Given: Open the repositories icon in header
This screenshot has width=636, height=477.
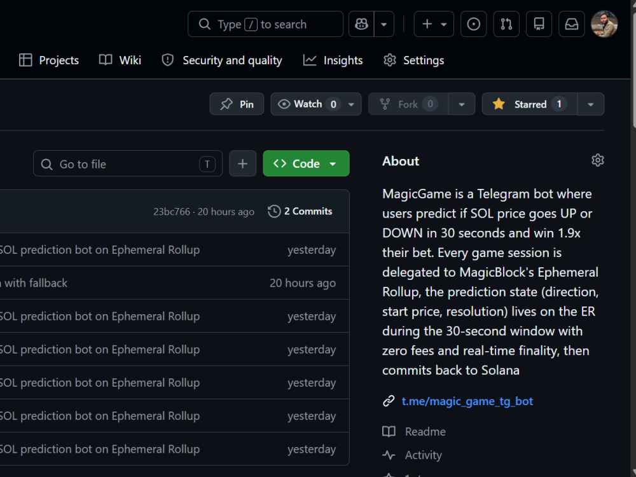Looking at the screenshot, I should 539,24.
